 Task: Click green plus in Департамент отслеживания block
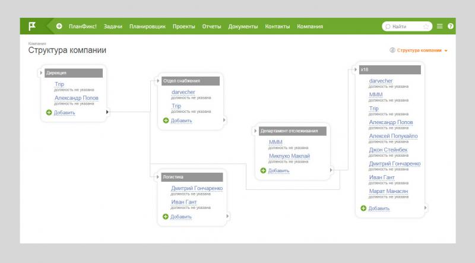pyautogui.click(x=264, y=170)
